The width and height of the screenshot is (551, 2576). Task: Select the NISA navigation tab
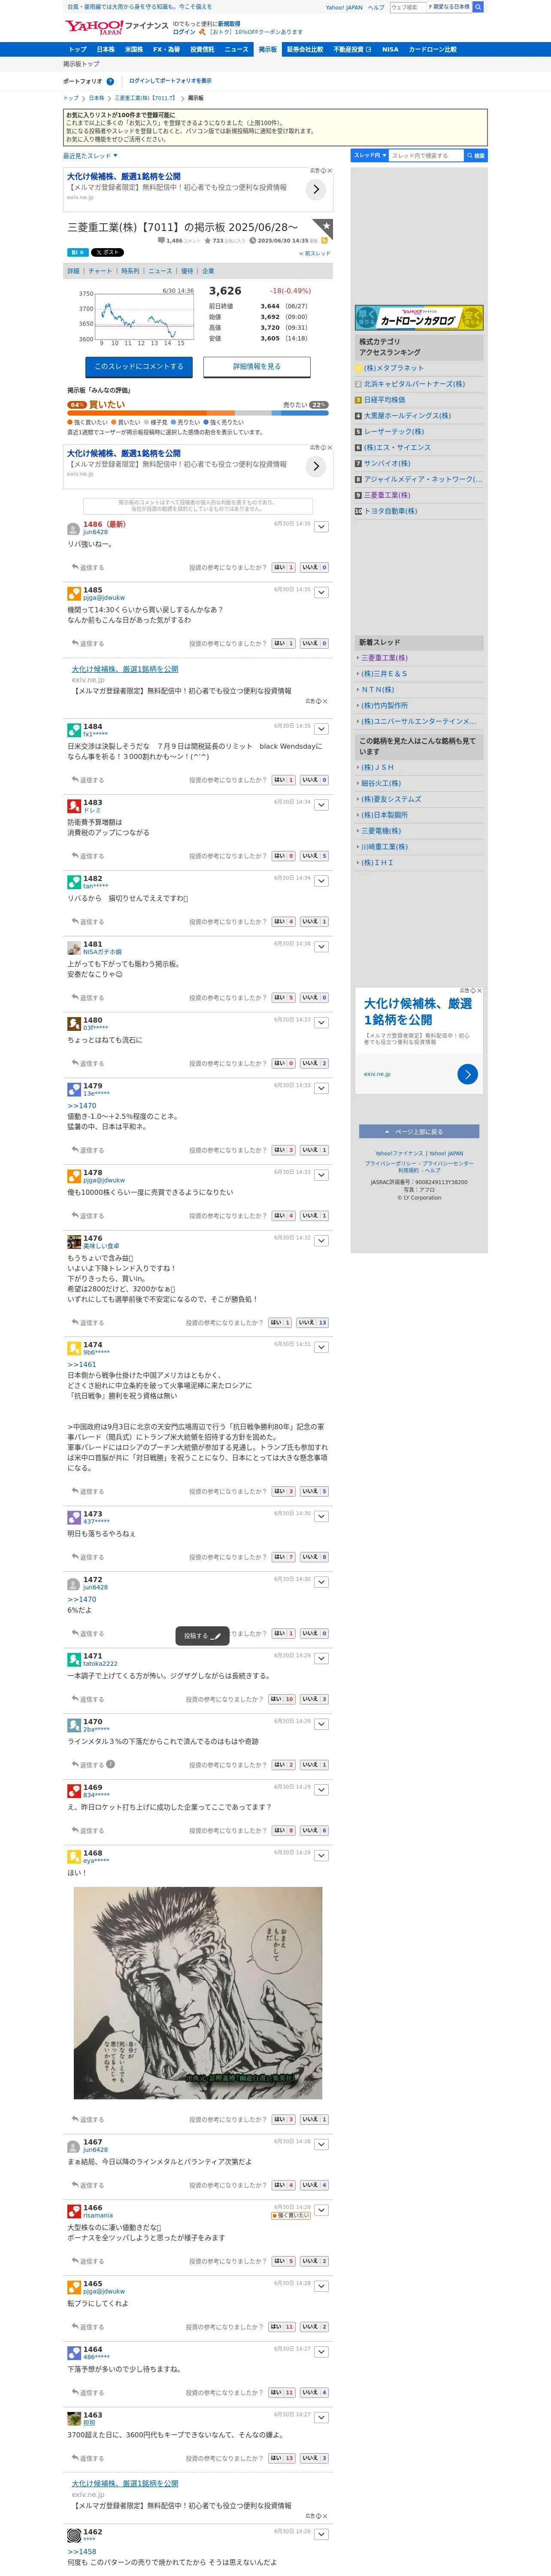pyautogui.click(x=390, y=49)
